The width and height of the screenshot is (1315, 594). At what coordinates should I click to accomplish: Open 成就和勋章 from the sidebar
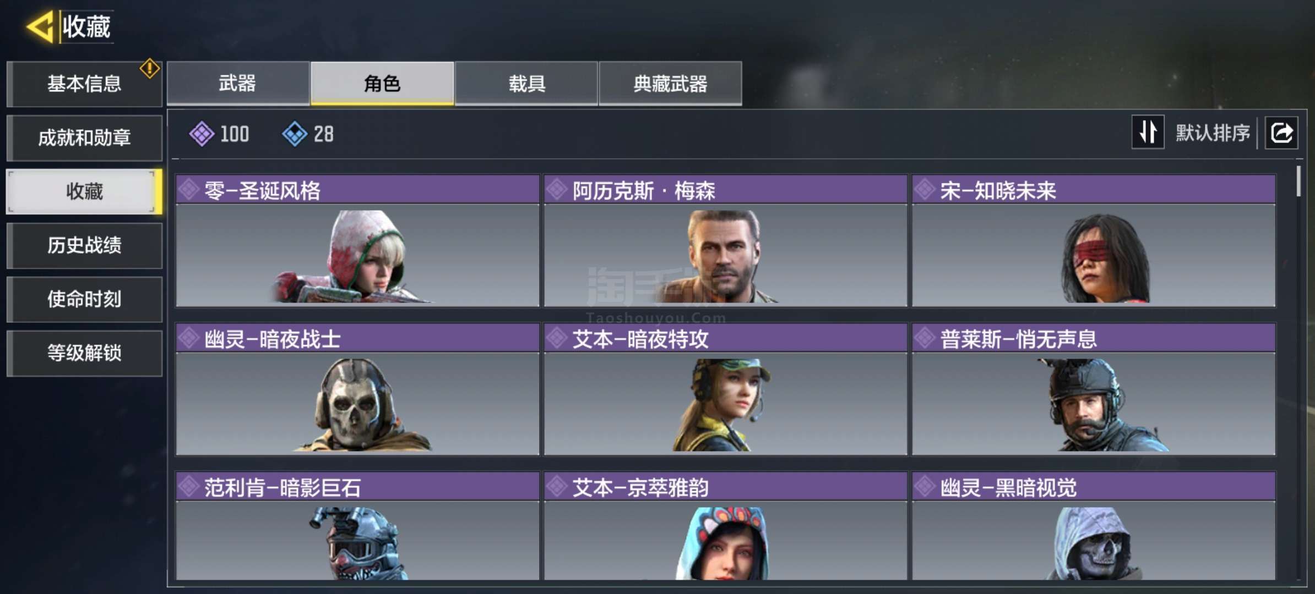pos(84,137)
